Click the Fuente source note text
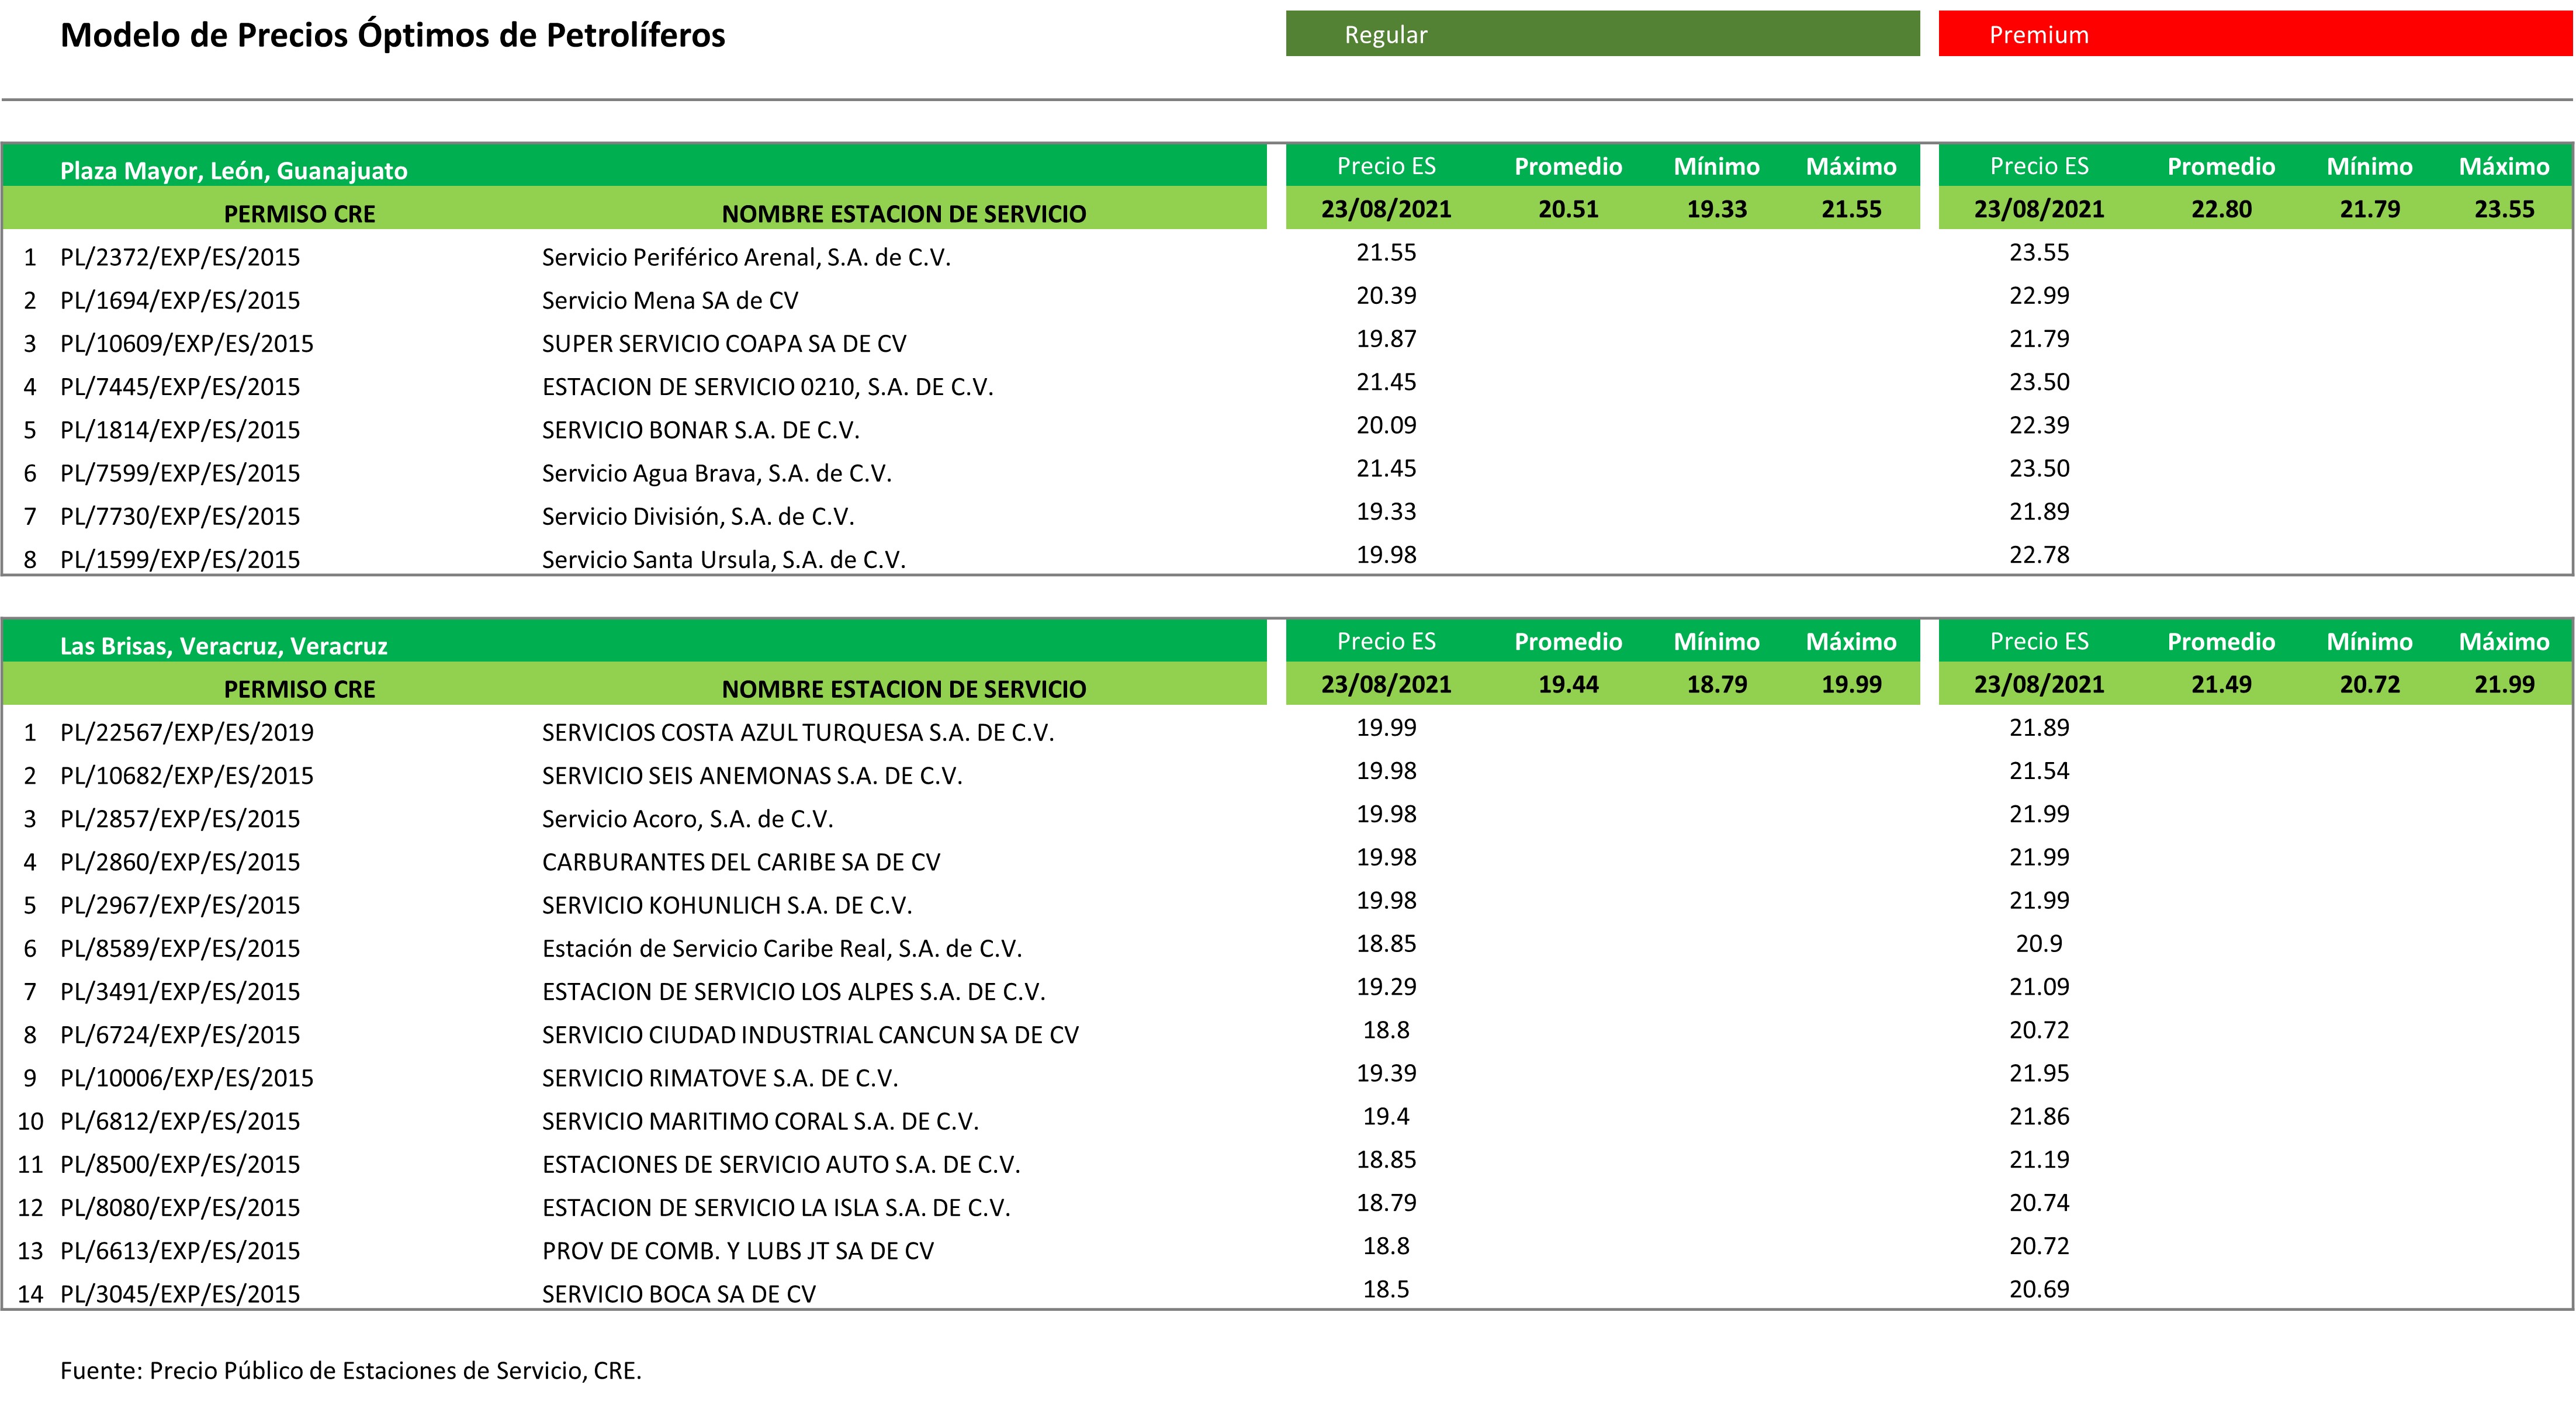This screenshot has width=2576, height=1402. coord(350,1370)
